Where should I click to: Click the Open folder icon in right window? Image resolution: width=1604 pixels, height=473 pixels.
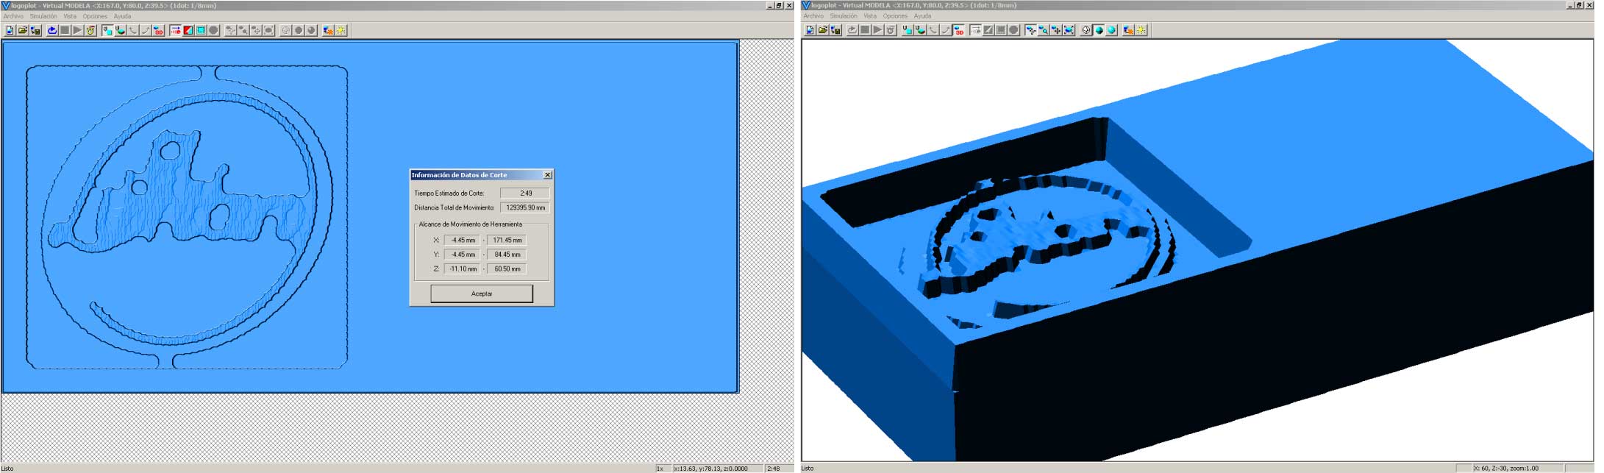[823, 30]
